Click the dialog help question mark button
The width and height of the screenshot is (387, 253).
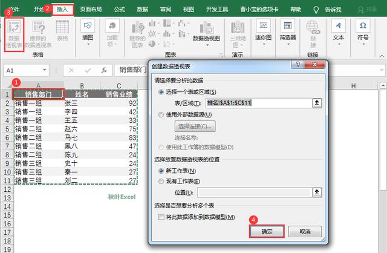(298, 65)
